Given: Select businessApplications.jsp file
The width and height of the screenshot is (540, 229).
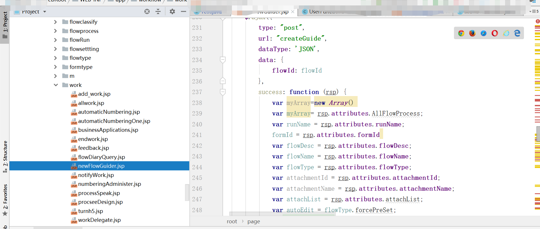Looking at the screenshot, I should tap(108, 130).
